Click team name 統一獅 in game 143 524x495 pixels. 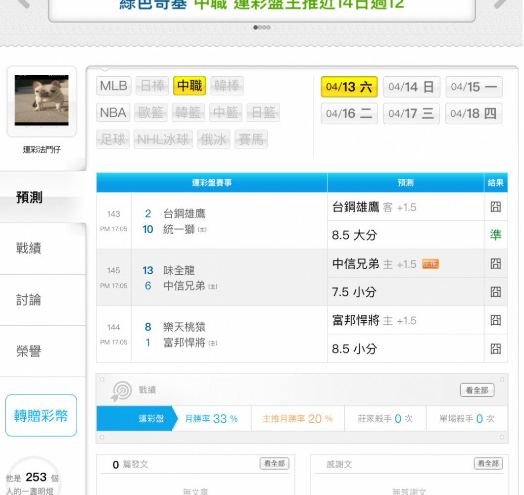(x=179, y=229)
